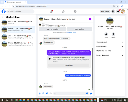Click "What's the requirements for move in ?" message
The image size is (128, 102).
(x=57, y=39)
